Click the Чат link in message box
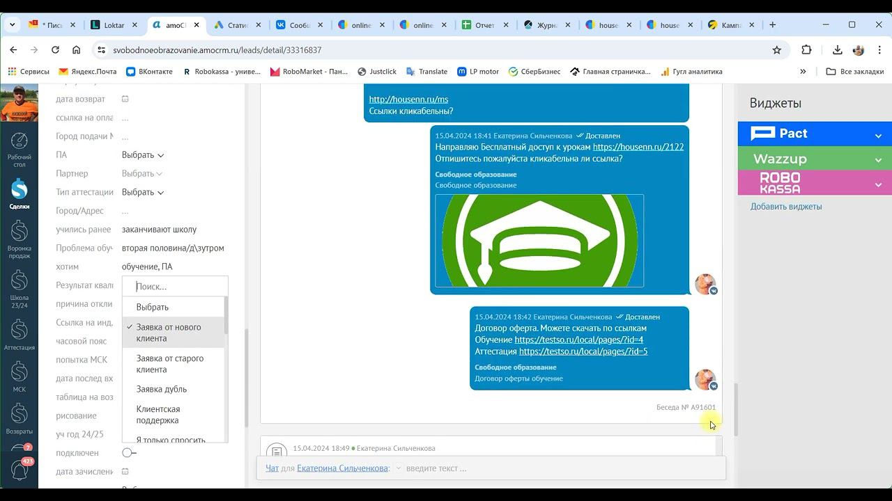Viewport: 892px width, 501px height. (x=272, y=468)
